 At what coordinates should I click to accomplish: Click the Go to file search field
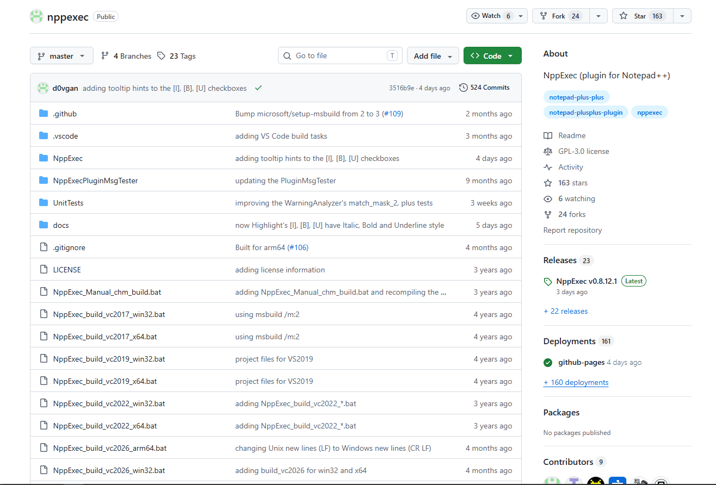pos(340,55)
